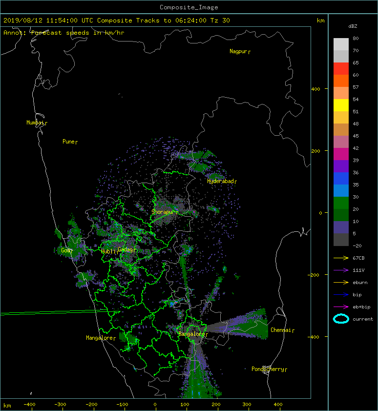Viewport: 378px width, 411px height.
Task: Click the 'Chennai' city label
Action: click(281, 330)
